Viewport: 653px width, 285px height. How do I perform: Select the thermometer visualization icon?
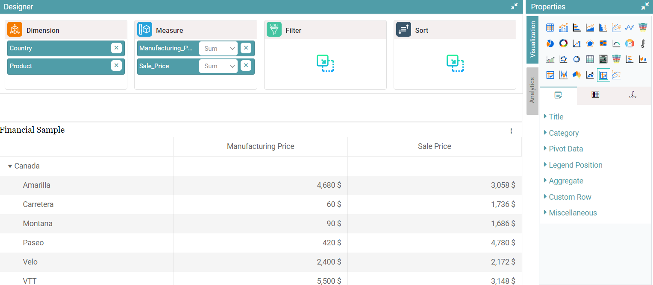643,43
